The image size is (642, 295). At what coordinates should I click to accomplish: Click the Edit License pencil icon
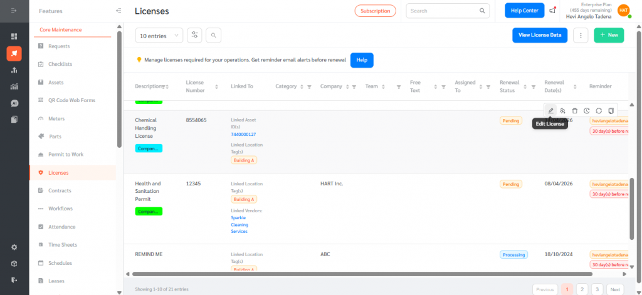pyautogui.click(x=551, y=111)
